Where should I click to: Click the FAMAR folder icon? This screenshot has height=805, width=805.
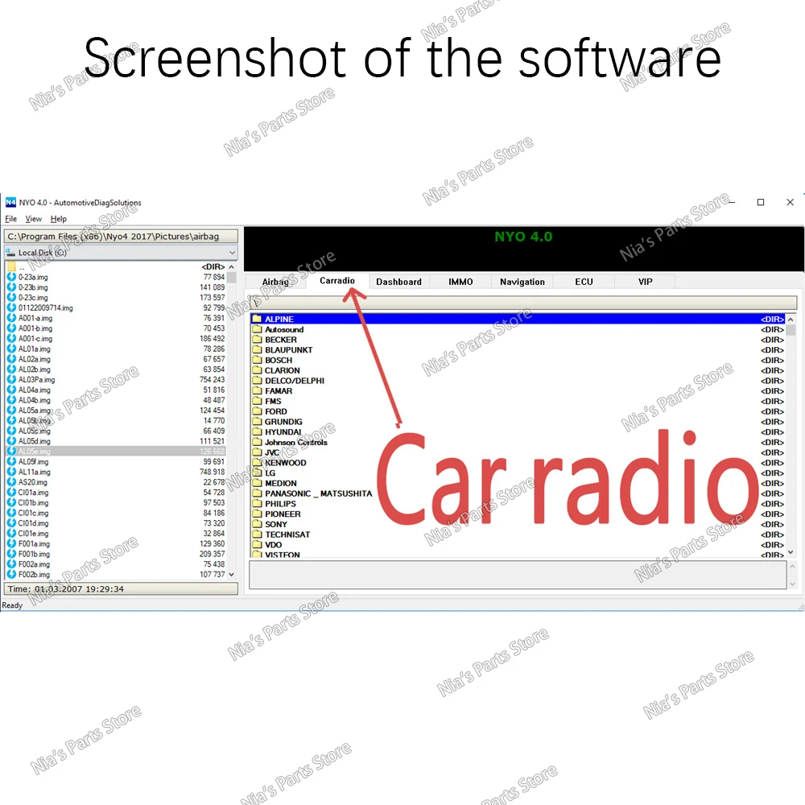[x=258, y=390]
